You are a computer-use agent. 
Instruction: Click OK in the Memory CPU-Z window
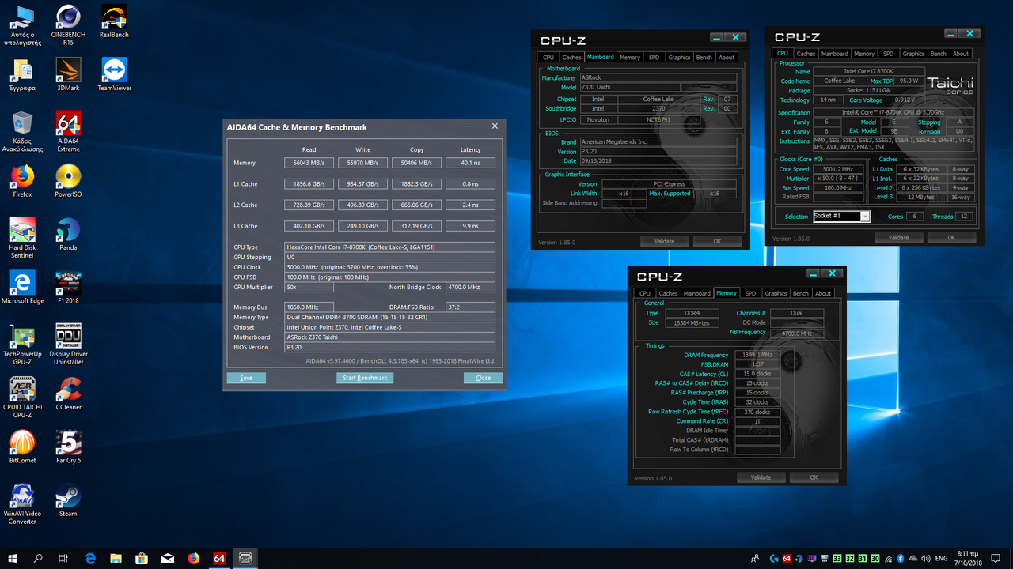pos(814,477)
